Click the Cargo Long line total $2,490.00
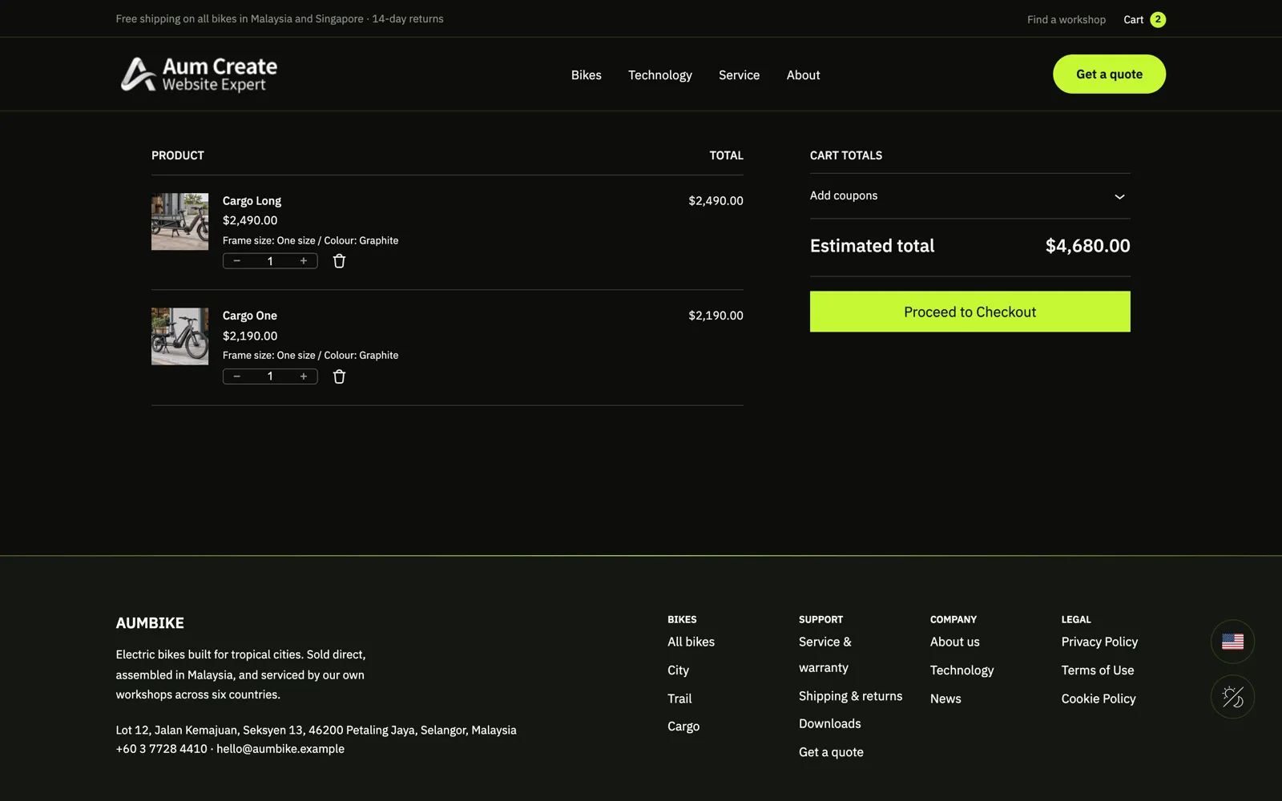The height and width of the screenshot is (801, 1282). (716, 200)
